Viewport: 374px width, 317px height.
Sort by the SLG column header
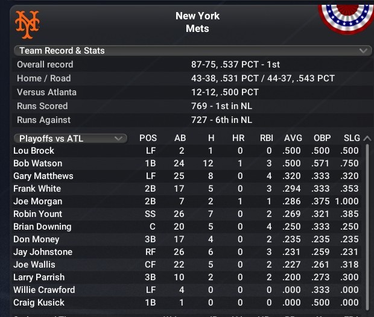[x=350, y=138]
